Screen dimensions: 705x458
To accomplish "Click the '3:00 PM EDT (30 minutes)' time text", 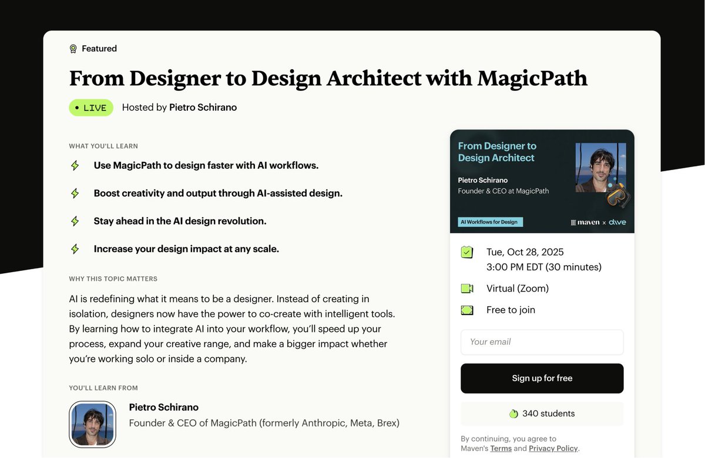I will (x=544, y=267).
